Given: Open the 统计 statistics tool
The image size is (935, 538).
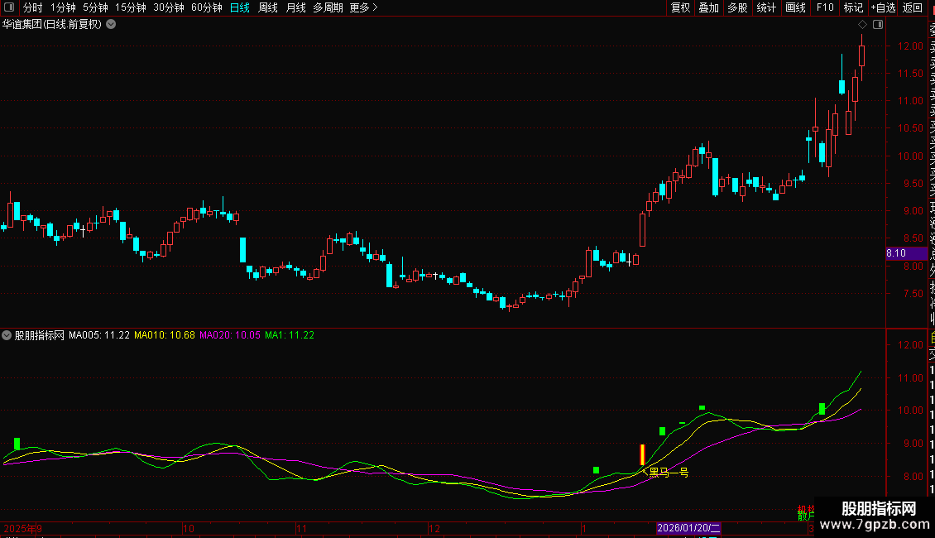Looking at the screenshot, I should point(766,7).
